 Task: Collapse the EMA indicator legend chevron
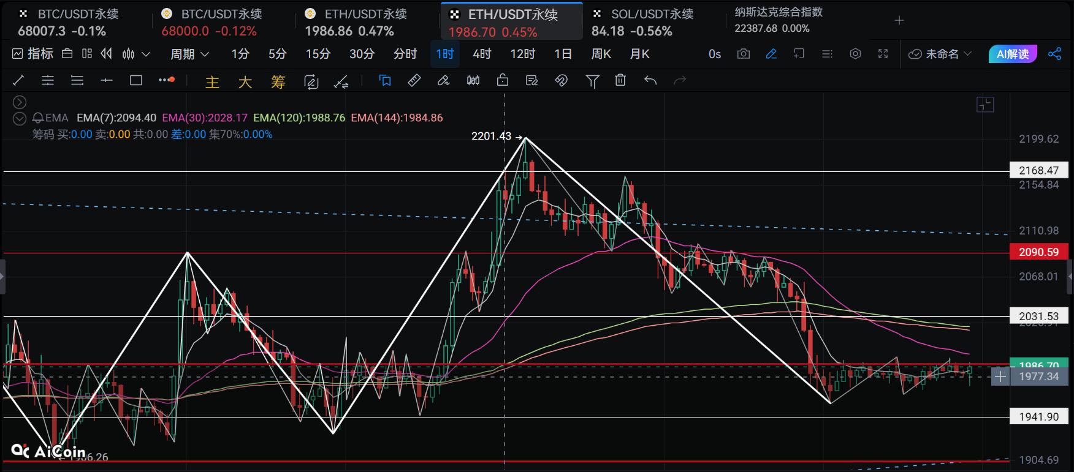(20, 118)
